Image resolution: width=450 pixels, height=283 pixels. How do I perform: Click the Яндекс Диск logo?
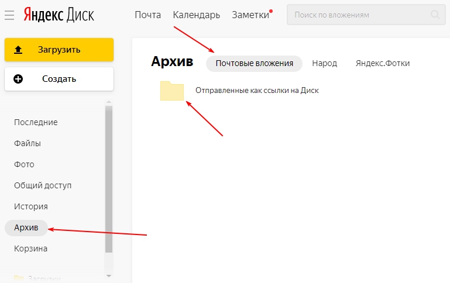tap(59, 15)
